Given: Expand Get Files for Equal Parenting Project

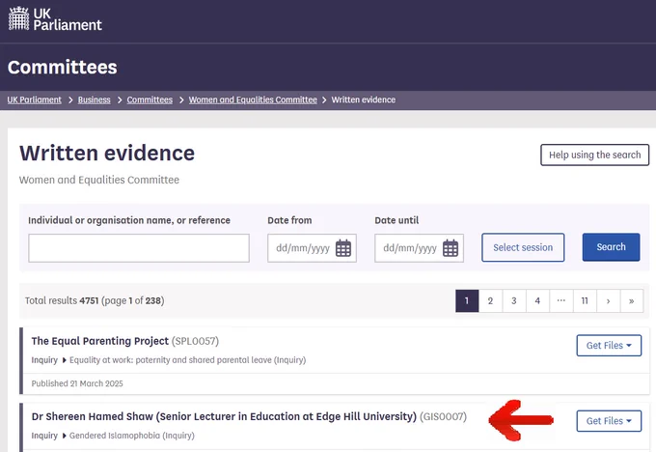Looking at the screenshot, I should [609, 346].
